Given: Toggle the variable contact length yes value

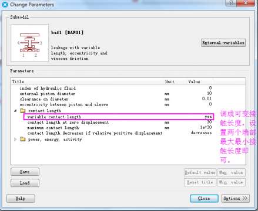Looking at the screenshot, I should point(208,117).
